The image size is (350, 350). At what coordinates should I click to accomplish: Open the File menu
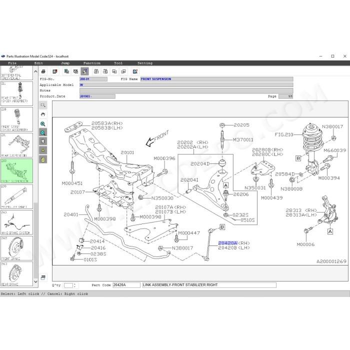coord(12,63)
